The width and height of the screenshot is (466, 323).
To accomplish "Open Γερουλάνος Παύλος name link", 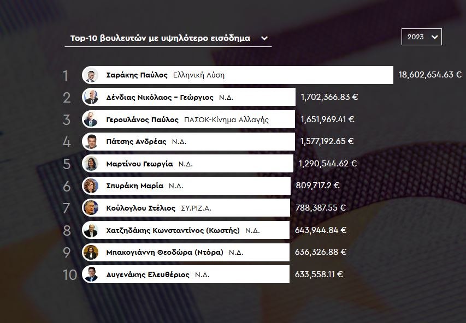I will pos(142,119).
